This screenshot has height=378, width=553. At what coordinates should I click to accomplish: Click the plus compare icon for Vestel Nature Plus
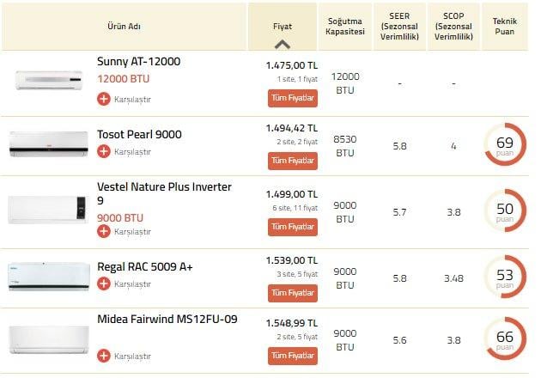tap(104, 231)
